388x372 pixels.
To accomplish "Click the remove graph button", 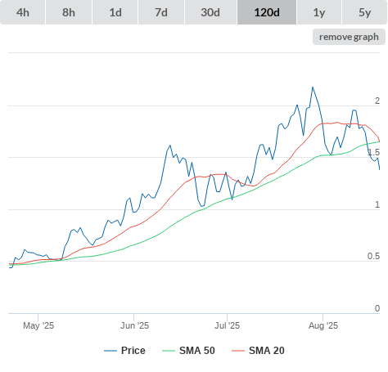I will pyautogui.click(x=349, y=37).
